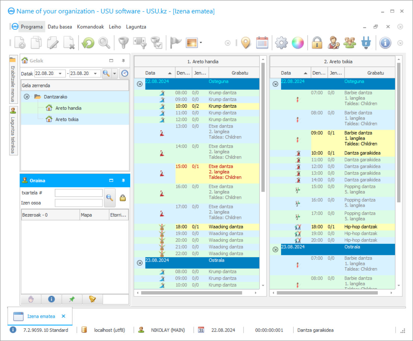The height and width of the screenshot is (341, 413).
Task: Collapse the 22.08.2024 Osteguna group in Areto handia
Action: pos(140,84)
